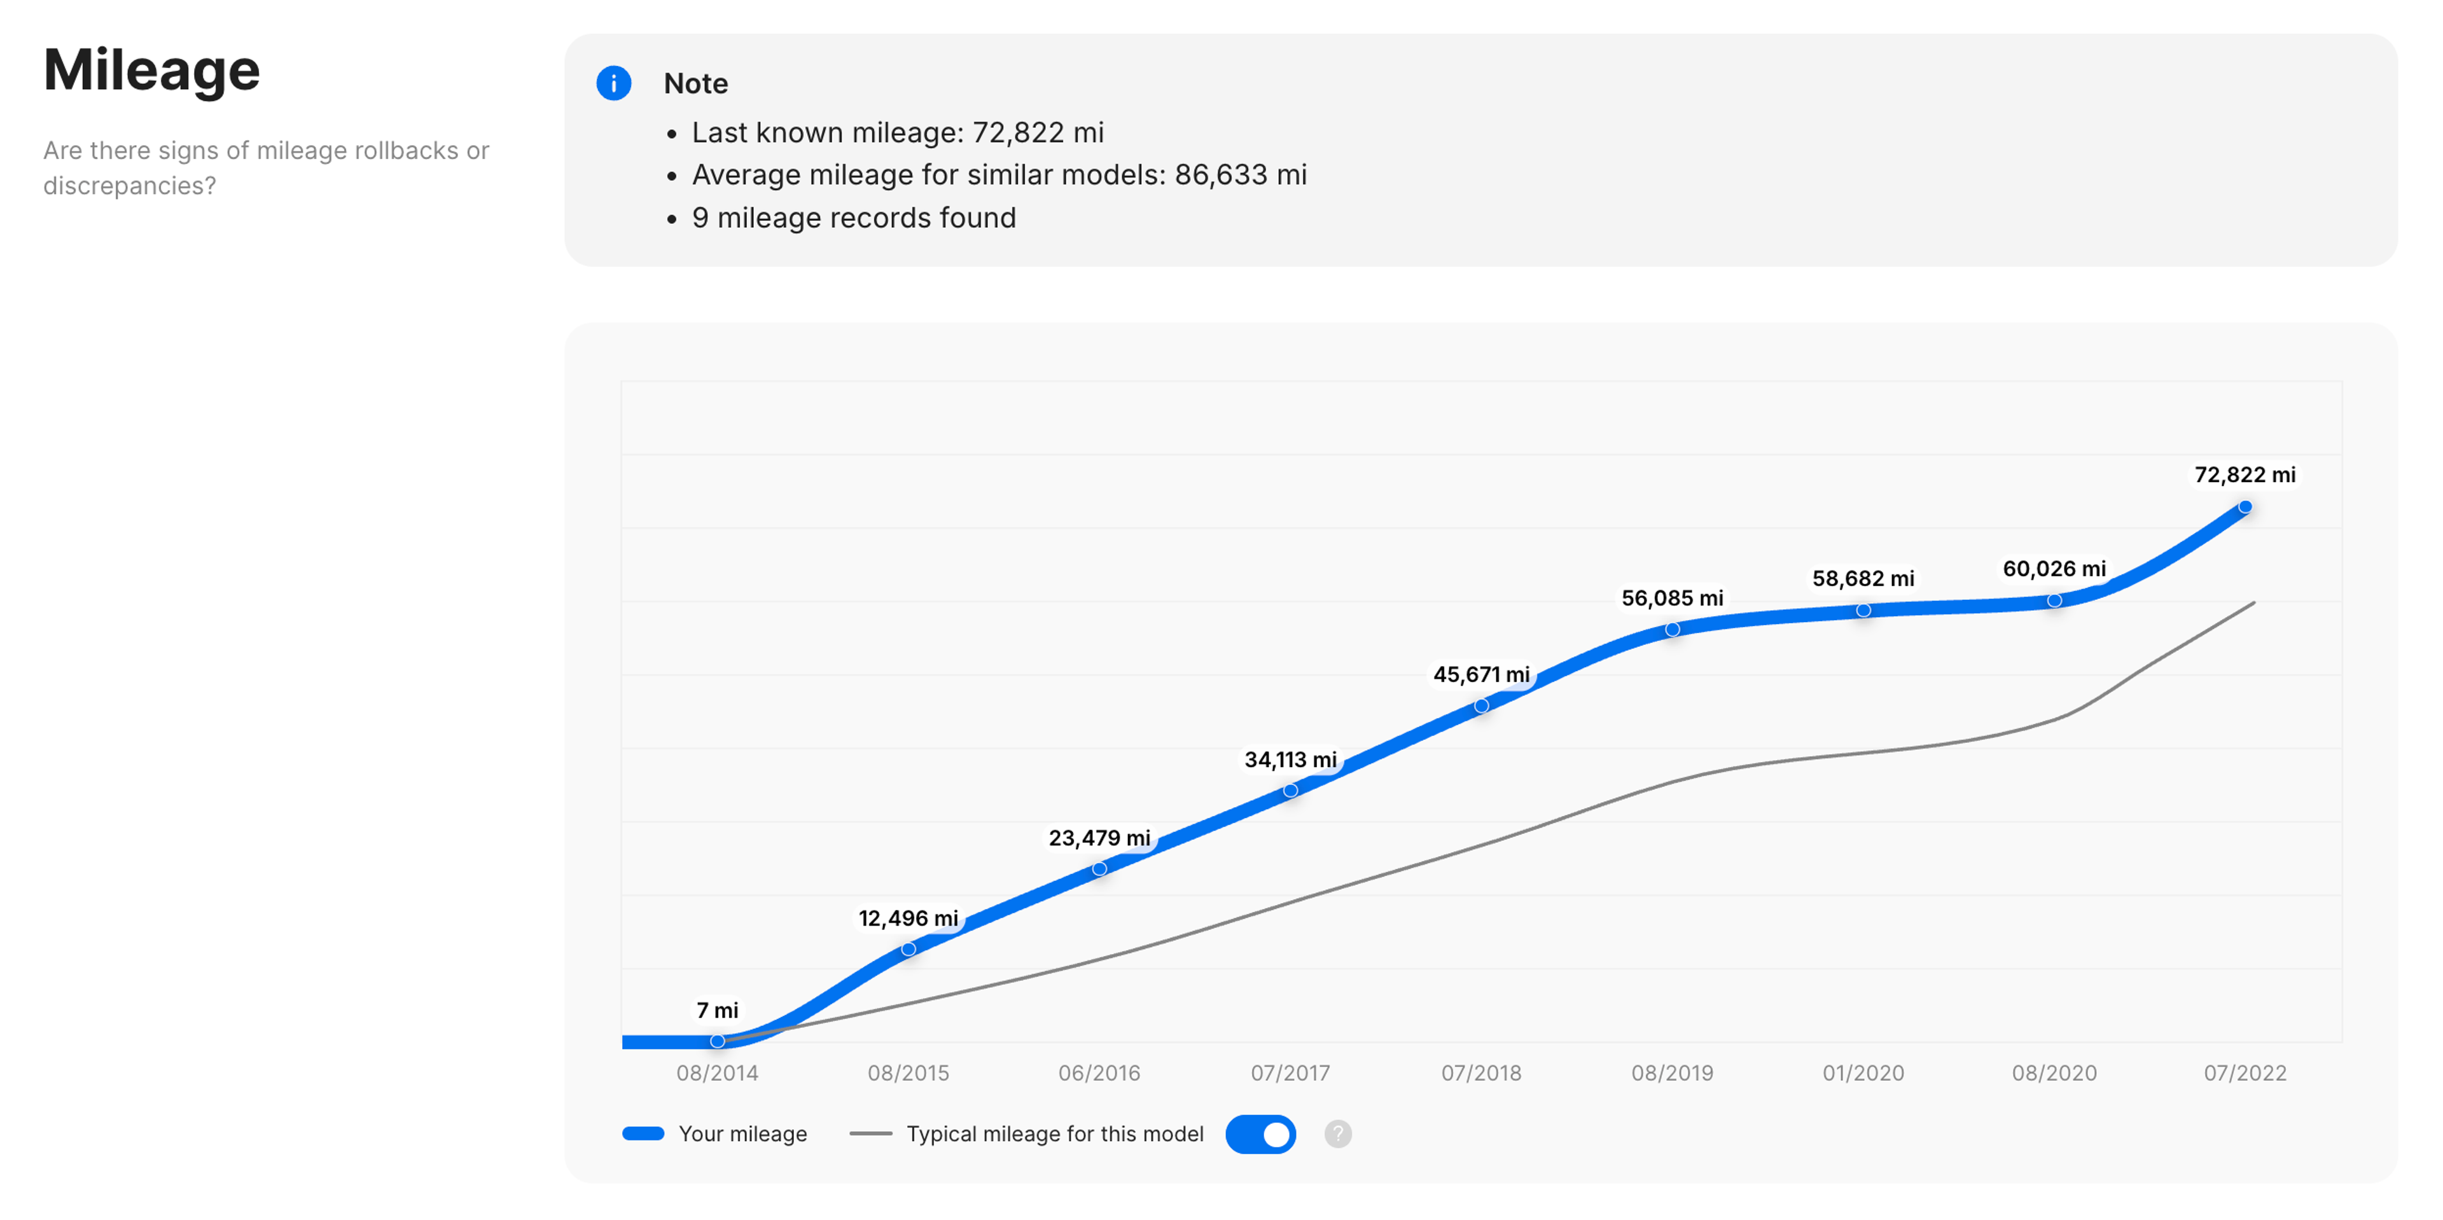Select the 45,671 mi data point
The image size is (2443, 1220).
[x=1481, y=705]
